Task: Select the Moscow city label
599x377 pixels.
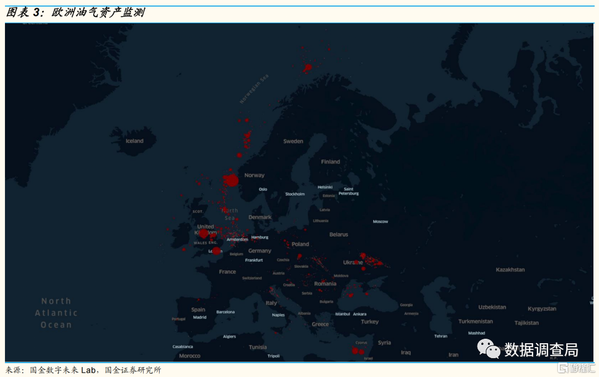Action: 380,222
